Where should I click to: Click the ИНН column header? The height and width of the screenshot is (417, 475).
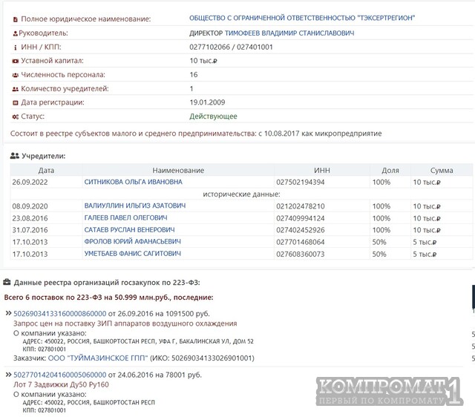pyautogui.click(x=321, y=170)
